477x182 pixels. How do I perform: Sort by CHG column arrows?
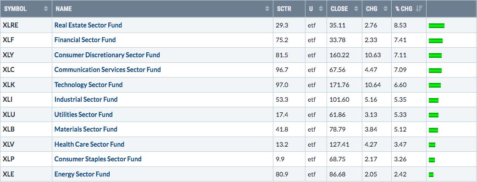tap(385, 9)
